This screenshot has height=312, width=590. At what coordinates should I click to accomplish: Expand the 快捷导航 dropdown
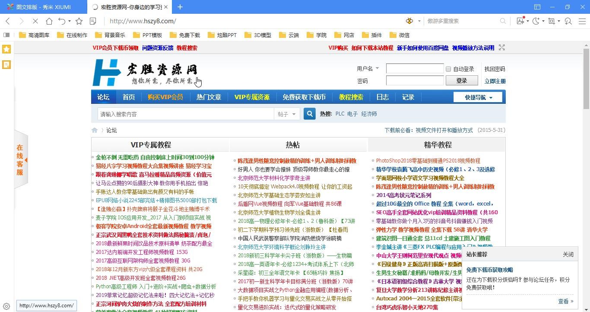[478, 97]
